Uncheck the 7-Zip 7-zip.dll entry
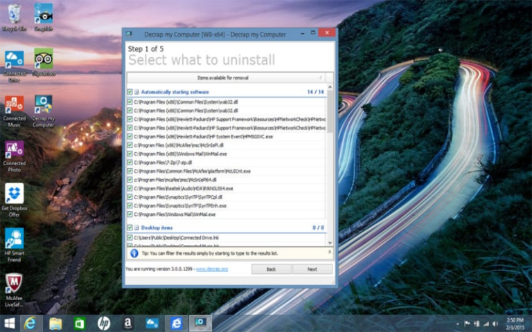The image size is (532, 332). (x=130, y=163)
